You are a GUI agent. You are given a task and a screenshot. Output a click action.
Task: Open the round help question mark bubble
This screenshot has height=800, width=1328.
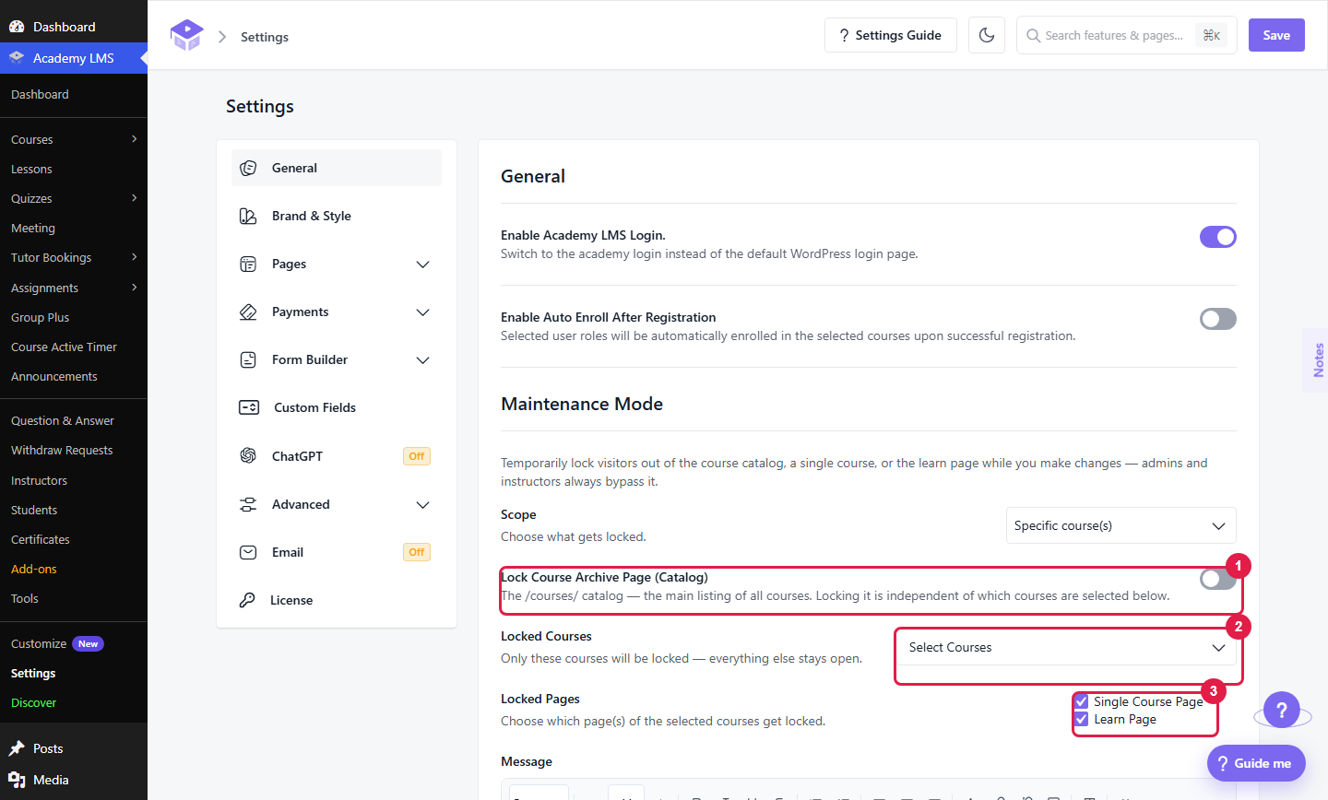coord(1281,711)
